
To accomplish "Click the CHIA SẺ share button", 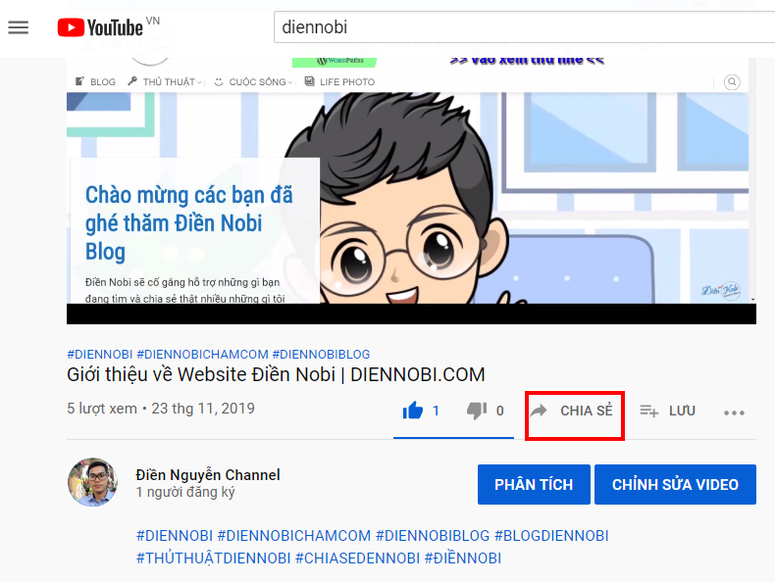I will (574, 411).
